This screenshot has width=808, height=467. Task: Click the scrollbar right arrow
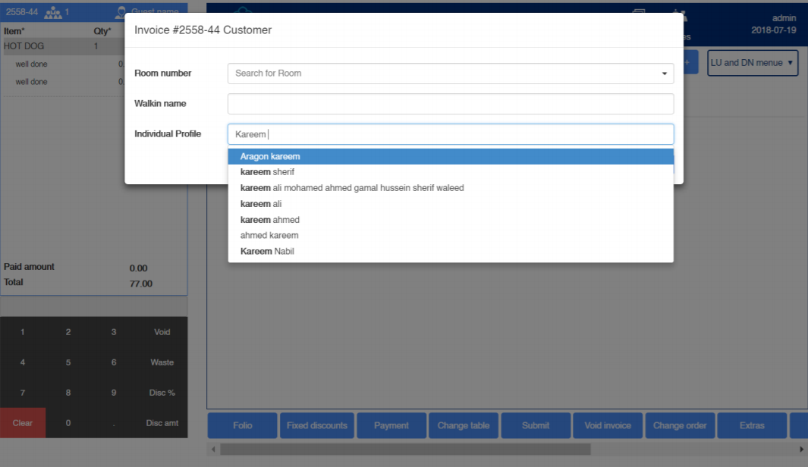point(801,449)
